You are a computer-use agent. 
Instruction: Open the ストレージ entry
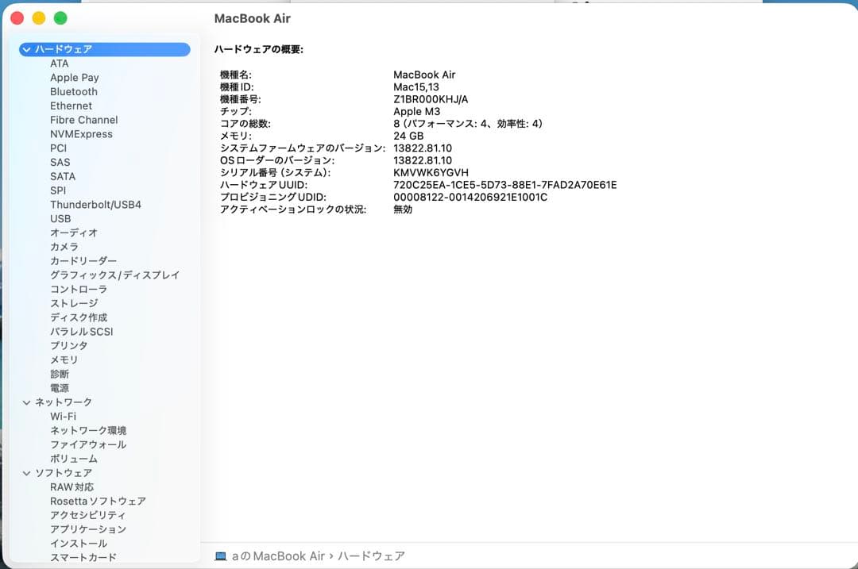click(x=74, y=303)
